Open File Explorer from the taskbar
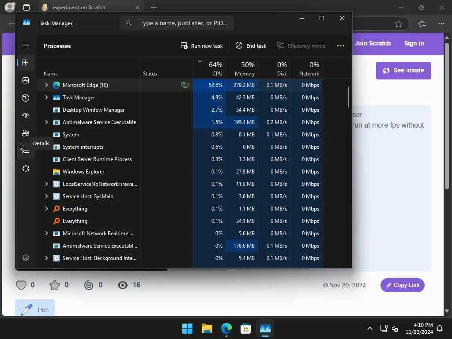Image resolution: width=452 pixels, height=339 pixels. (207, 328)
